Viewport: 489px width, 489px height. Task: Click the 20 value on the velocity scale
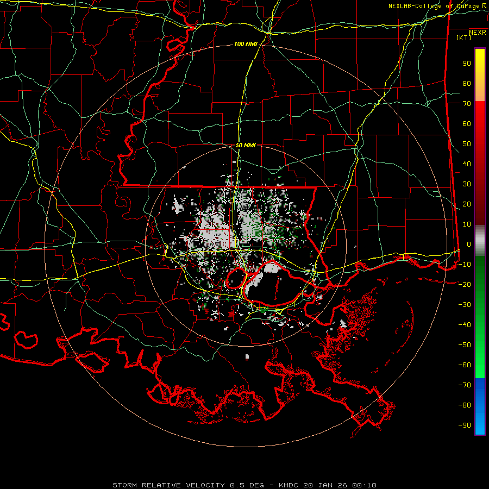(467, 204)
